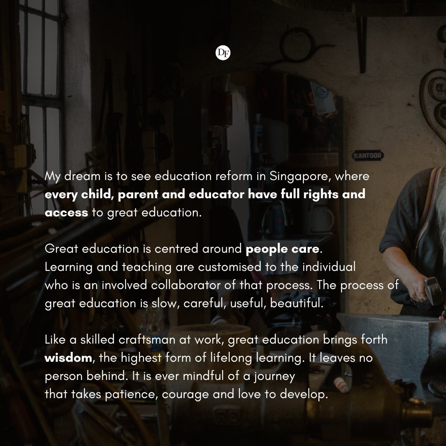
Task: Click the 'My dream is to see' line
Action: tap(207, 177)
